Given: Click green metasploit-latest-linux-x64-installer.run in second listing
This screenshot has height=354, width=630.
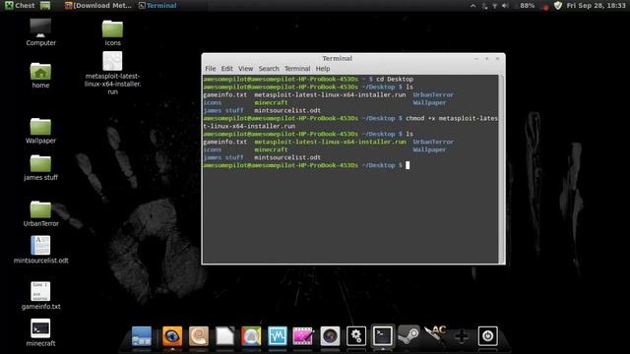Looking at the screenshot, I should point(330,142).
